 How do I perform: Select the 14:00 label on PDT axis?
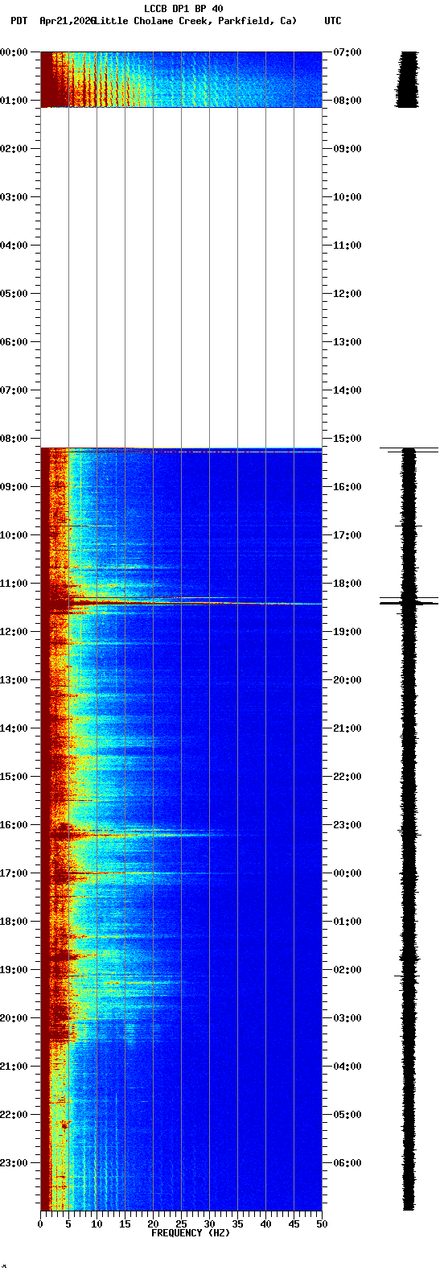(14, 728)
